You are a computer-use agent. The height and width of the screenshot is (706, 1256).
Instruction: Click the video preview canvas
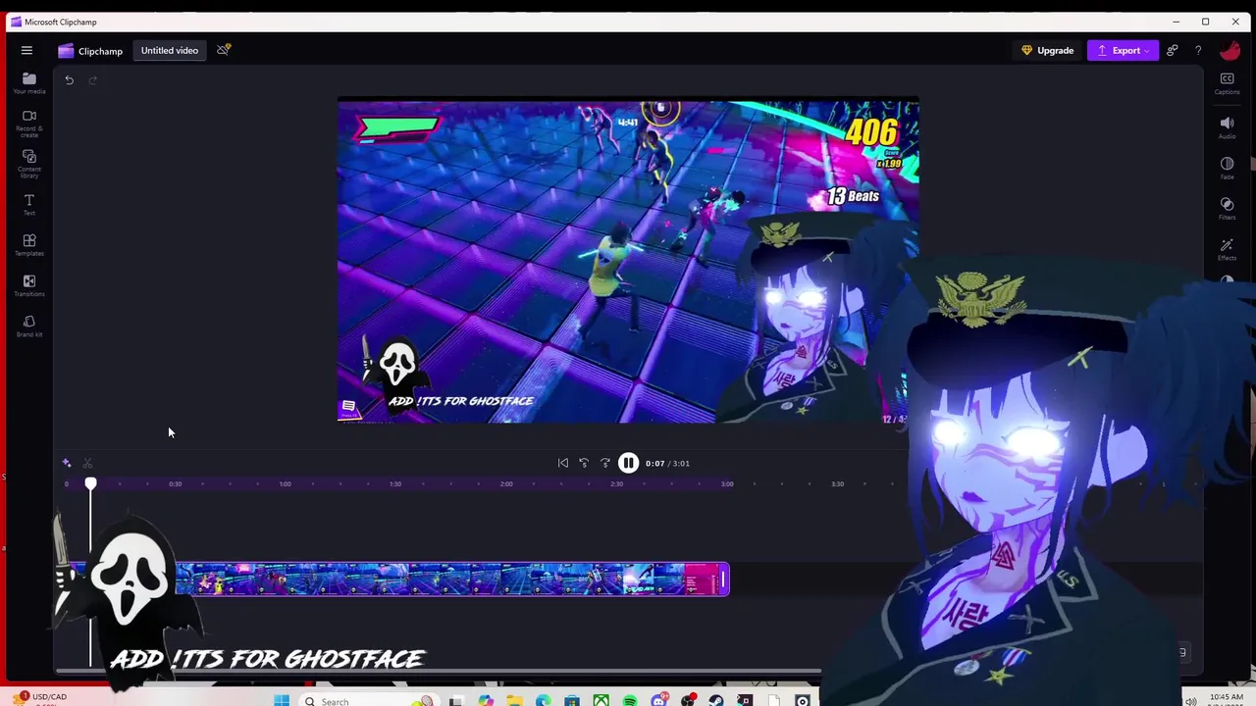click(628, 260)
